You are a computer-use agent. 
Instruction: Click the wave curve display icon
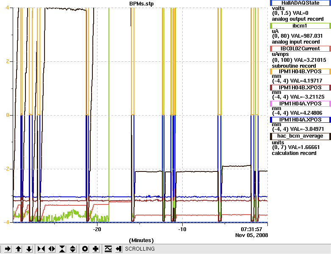click(x=108, y=249)
